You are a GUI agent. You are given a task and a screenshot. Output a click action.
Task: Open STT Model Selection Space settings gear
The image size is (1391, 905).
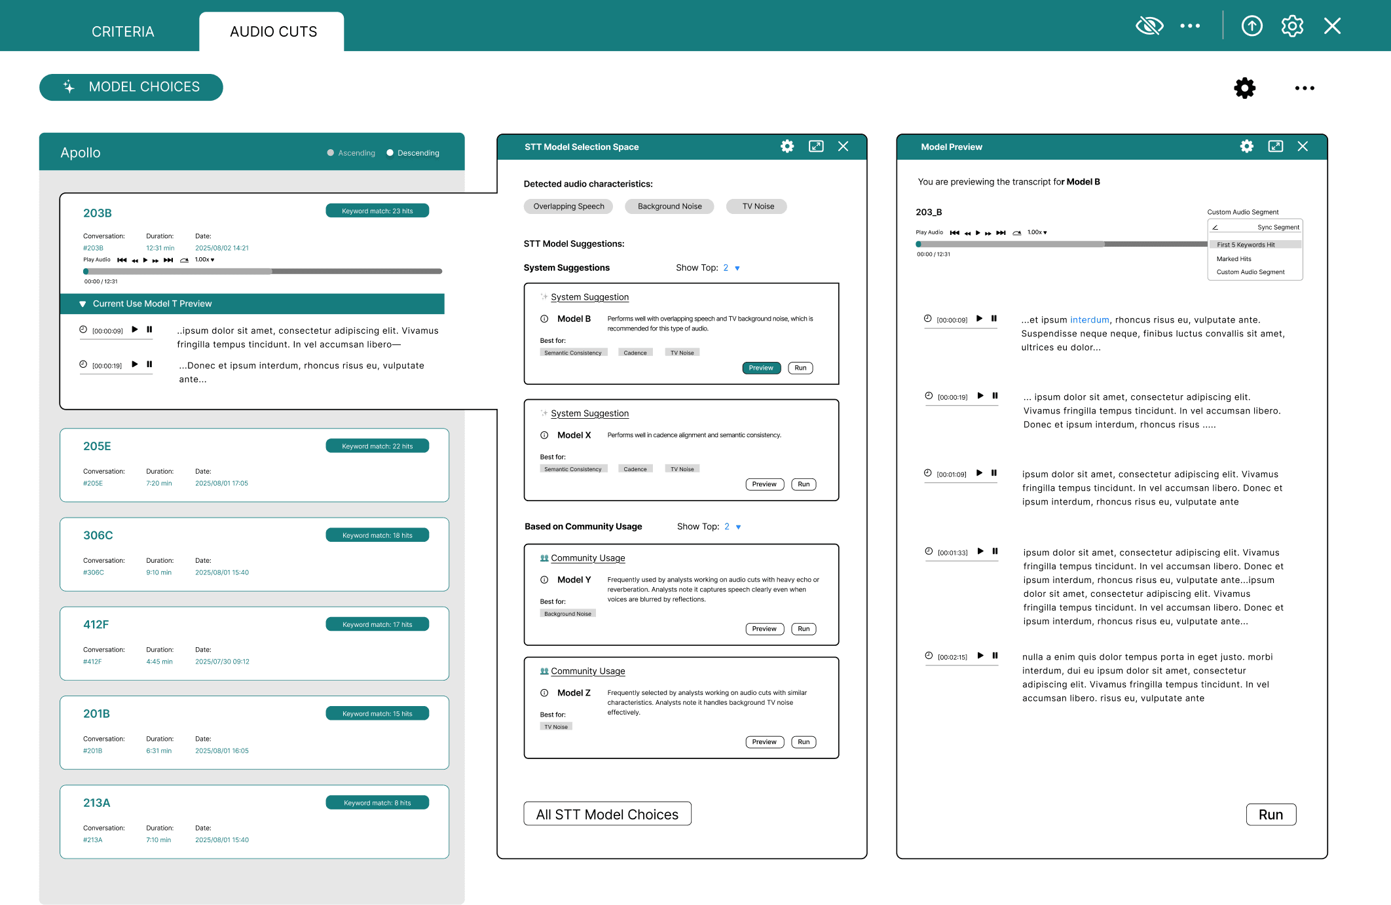tap(787, 147)
